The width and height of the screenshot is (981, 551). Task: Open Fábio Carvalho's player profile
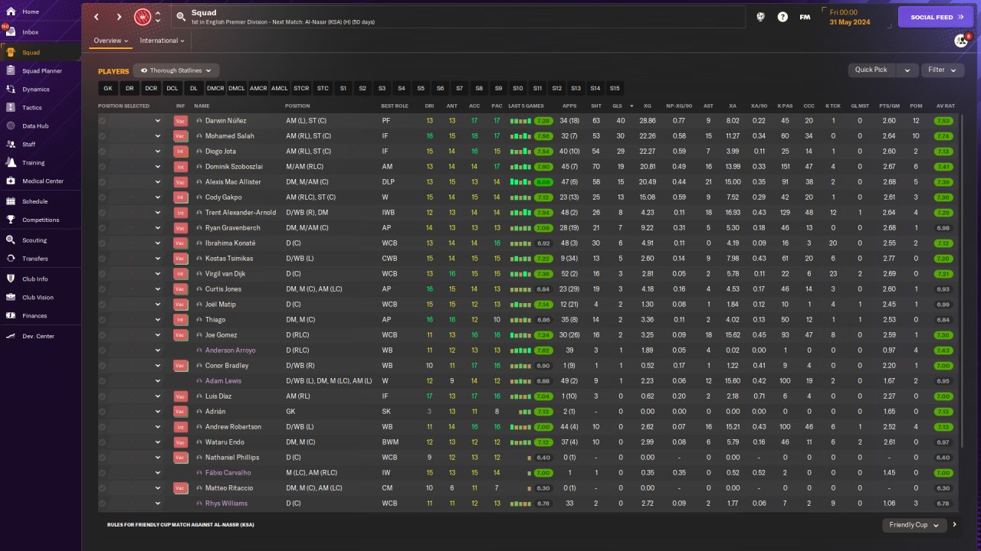click(228, 473)
